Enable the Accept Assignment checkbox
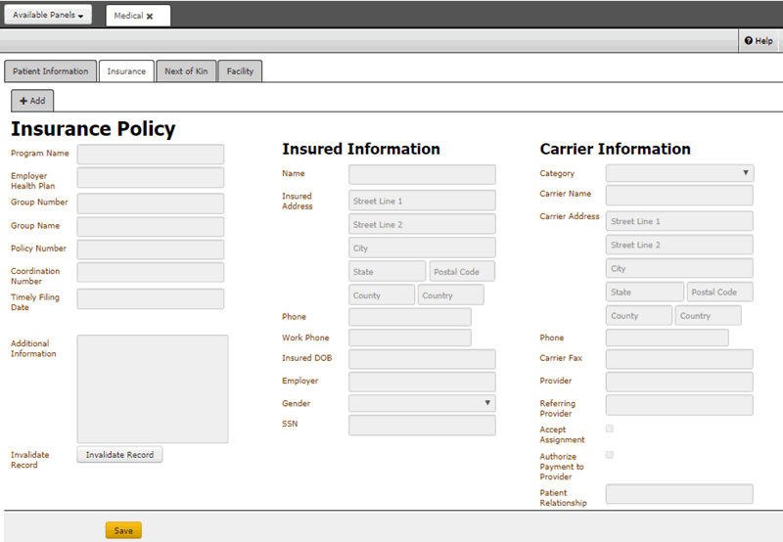Viewport: 783px width, 542px height. click(x=611, y=429)
